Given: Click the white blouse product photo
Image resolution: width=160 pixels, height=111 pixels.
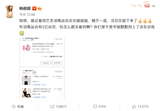Looking at the screenshot, I should click(26, 80).
